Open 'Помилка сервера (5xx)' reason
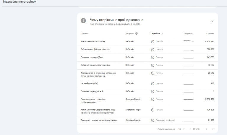The height and width of the screenshot is (135, 227). click(x=92, y=57)
